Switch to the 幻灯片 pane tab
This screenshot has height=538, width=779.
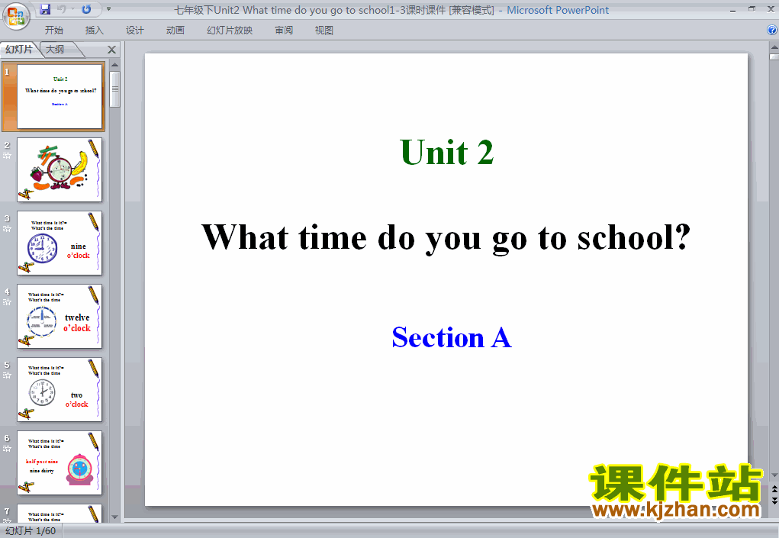click(x=19, y=49)
